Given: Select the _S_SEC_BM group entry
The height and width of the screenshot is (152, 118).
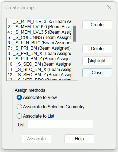Looking at the screenshot, I should pyautogui.click(x=39, y=64).
